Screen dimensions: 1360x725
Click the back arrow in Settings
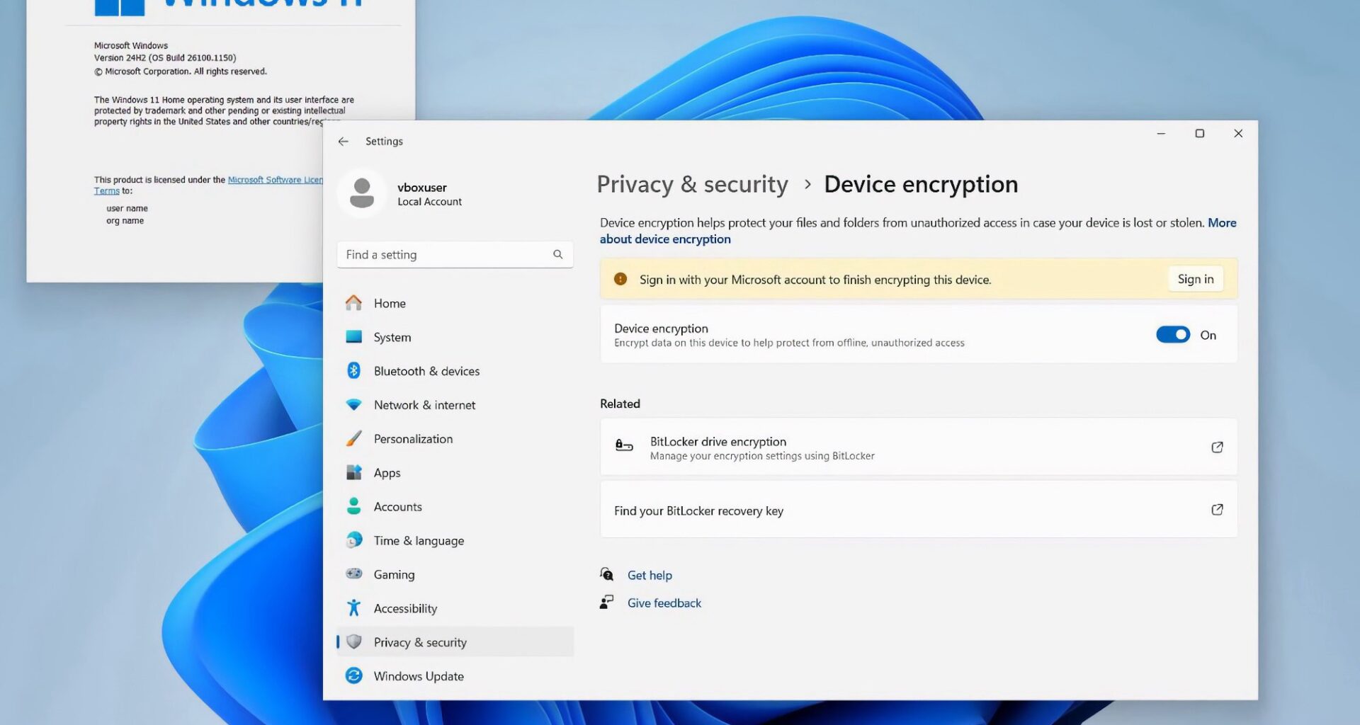(x=344, y=141)
